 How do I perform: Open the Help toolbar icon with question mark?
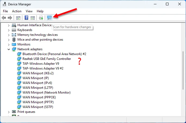point(26,18)
